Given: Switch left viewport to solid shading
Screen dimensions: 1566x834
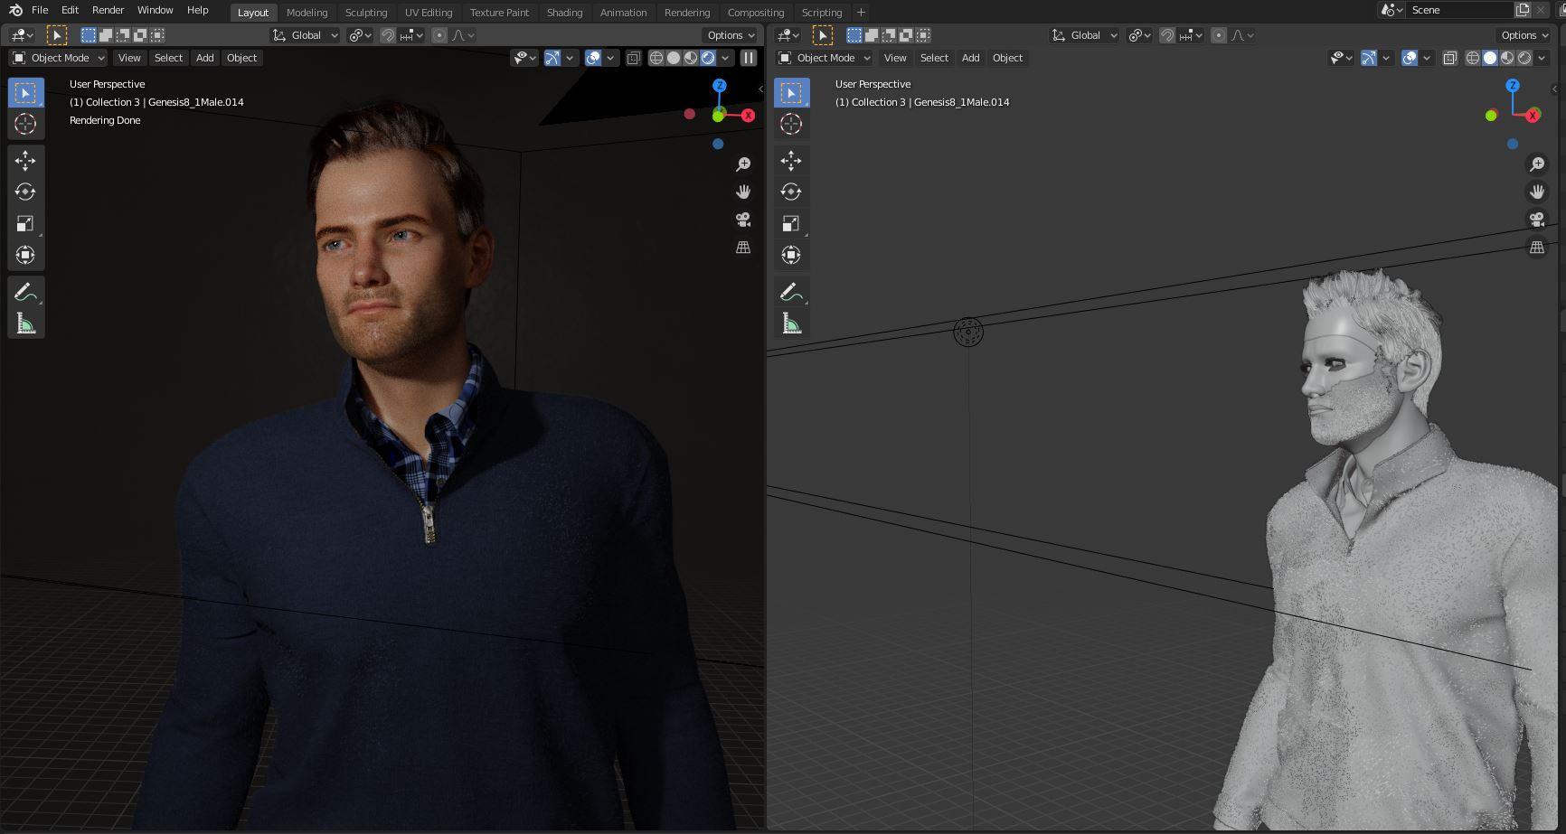Looking at the screenshot, I should (x=674, y=58).
